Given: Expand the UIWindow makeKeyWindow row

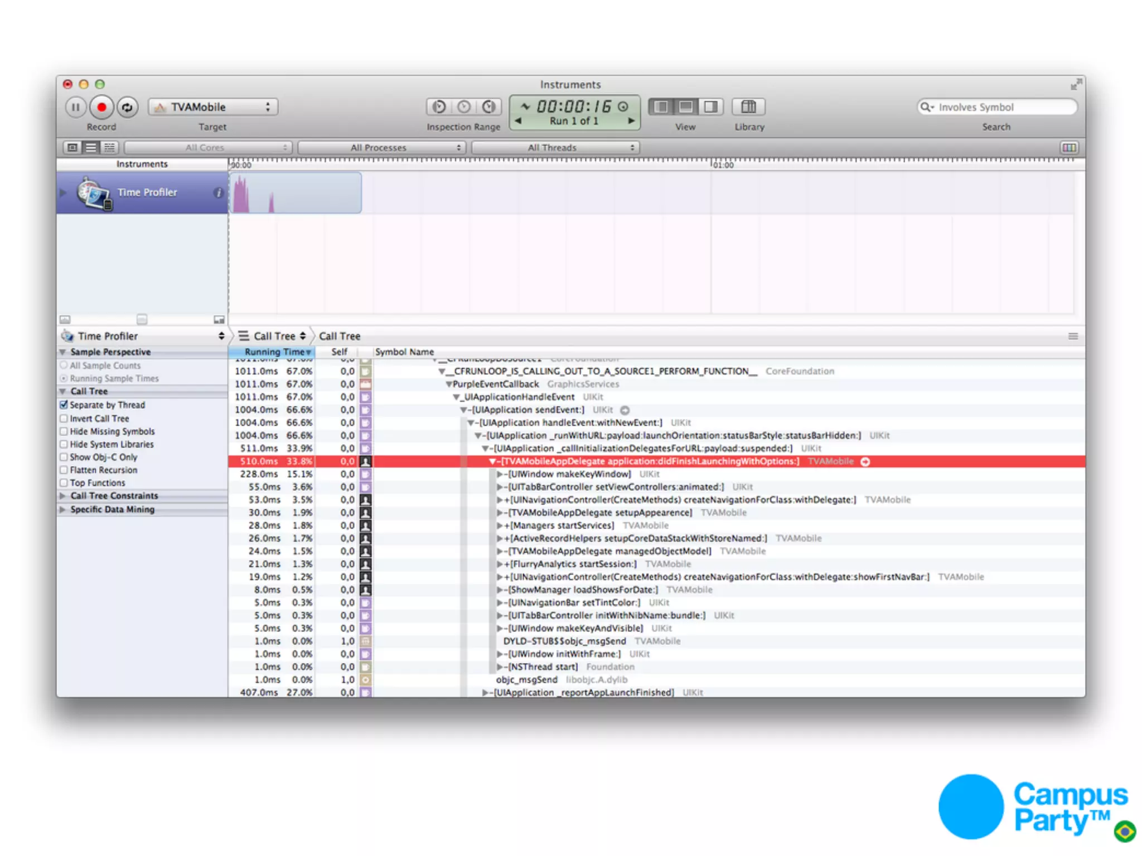Looking at the screenshot, I should [500, 474].
